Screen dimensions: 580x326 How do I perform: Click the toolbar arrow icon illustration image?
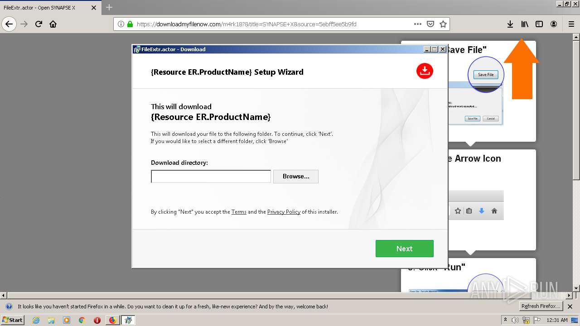(x=476, y=205)
